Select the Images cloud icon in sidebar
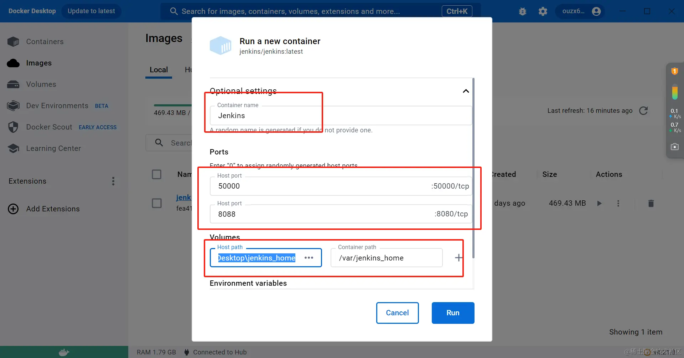This screenshot has width=684, height=358. point(13,63)
